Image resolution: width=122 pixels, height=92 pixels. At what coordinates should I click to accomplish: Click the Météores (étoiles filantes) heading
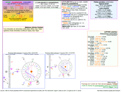[34, 27]
